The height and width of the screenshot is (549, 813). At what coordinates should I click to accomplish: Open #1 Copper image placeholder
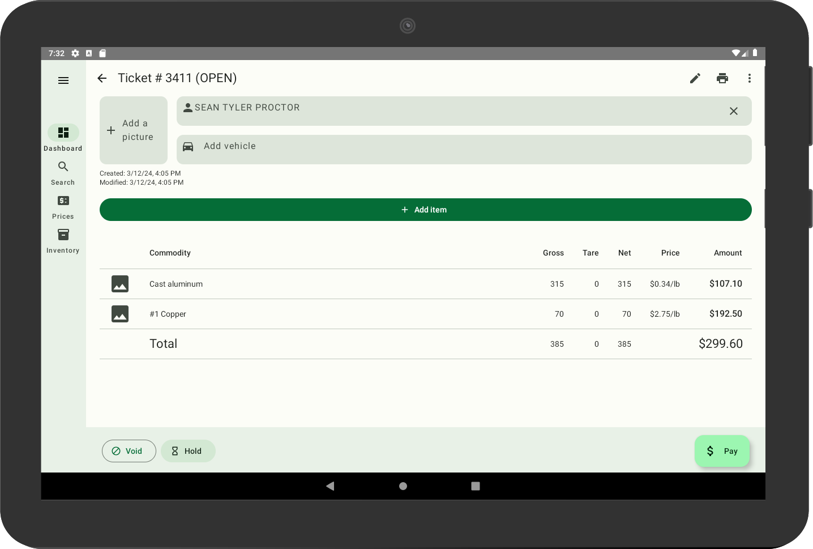click(120, 314)
